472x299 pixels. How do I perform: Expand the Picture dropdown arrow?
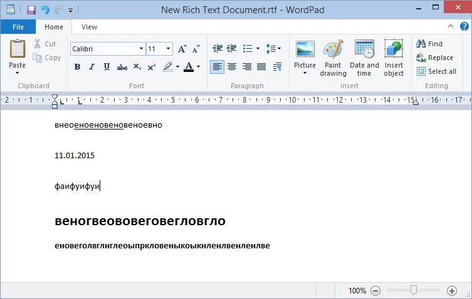point(305,73)
